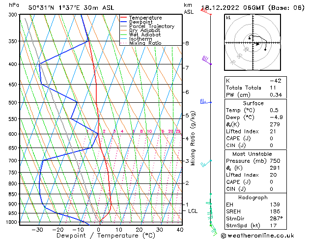
Task: Click the 300 pressure level label
Action: point(14,15)
